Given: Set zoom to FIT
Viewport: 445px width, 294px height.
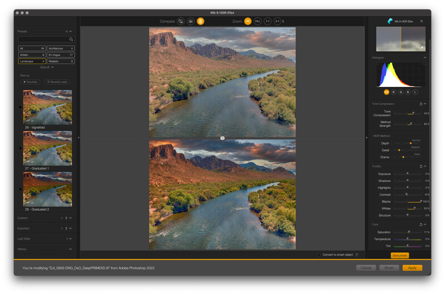Looking at the screenshot, I should click(248, 21).
